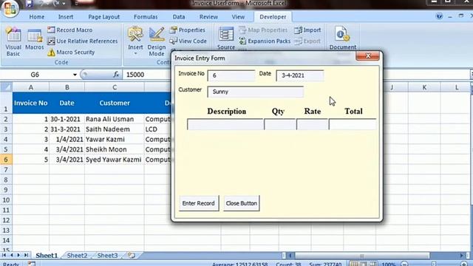This screenshot has width=473, height=266.
Task: Toggle Design Mode
Action: tap(157, 41)
